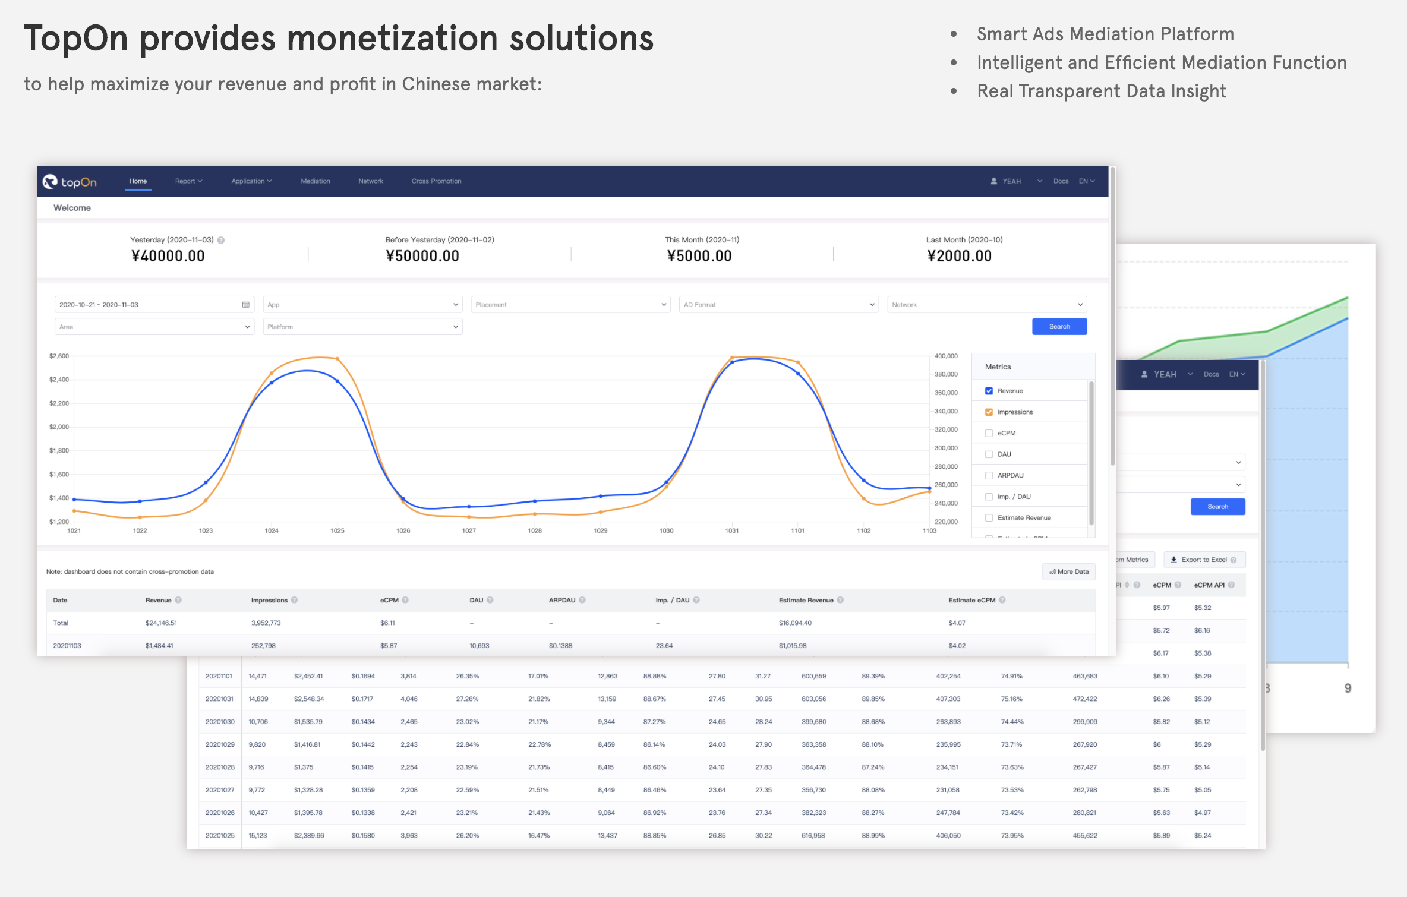Open the Platform filter dropdown
1407x897 pixels.
click(x=362, y=327)
